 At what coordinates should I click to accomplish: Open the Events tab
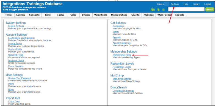click(x=86, y=15)
